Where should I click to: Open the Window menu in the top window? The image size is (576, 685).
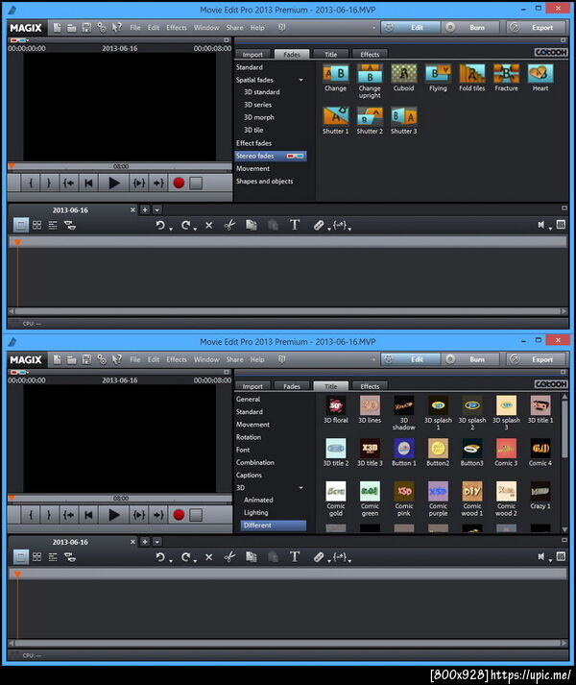pyautogui.click(x=206, y=28)
